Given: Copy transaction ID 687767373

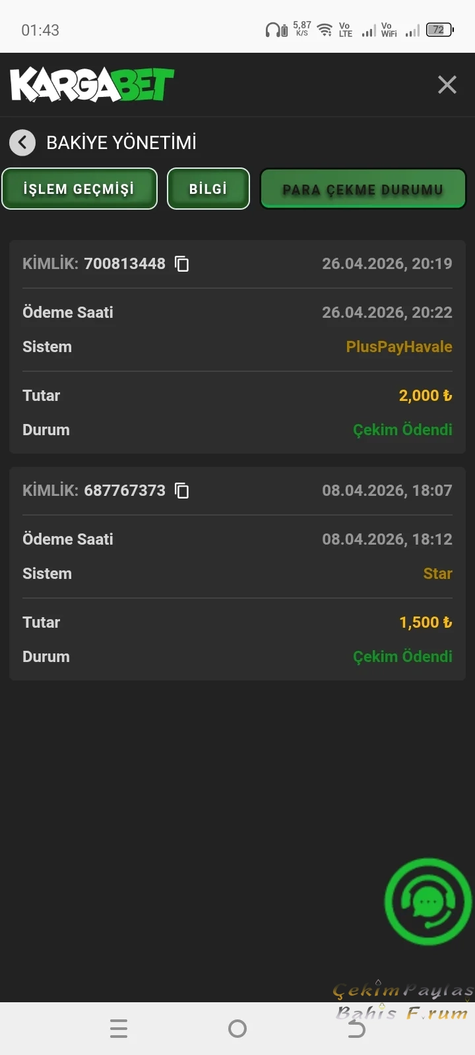Looking at the screenshot, I should tap(181, 491).
